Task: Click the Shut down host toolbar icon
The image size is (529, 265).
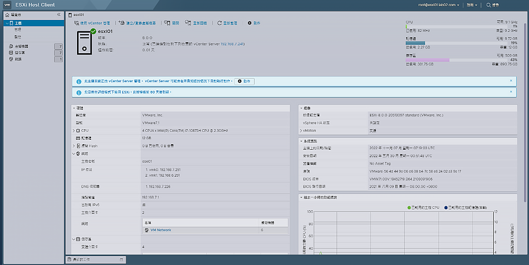Action: 168,23
